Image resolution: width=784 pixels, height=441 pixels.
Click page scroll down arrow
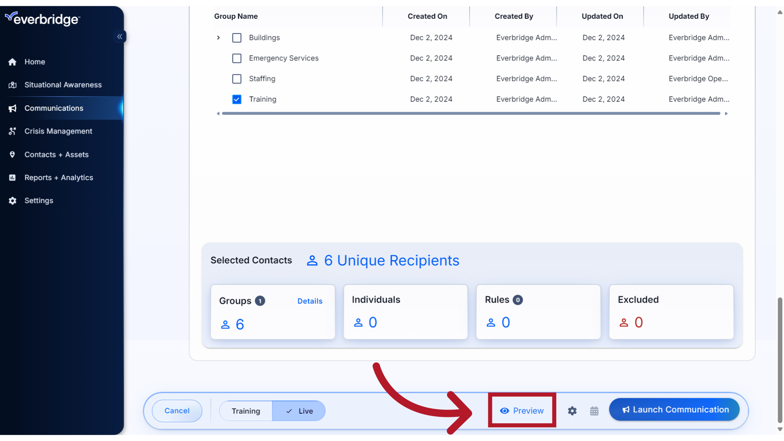pyautogui.click(x=780, y=429)
